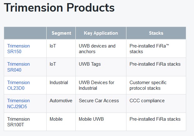Click the Stacks column header

pos(156,33)
